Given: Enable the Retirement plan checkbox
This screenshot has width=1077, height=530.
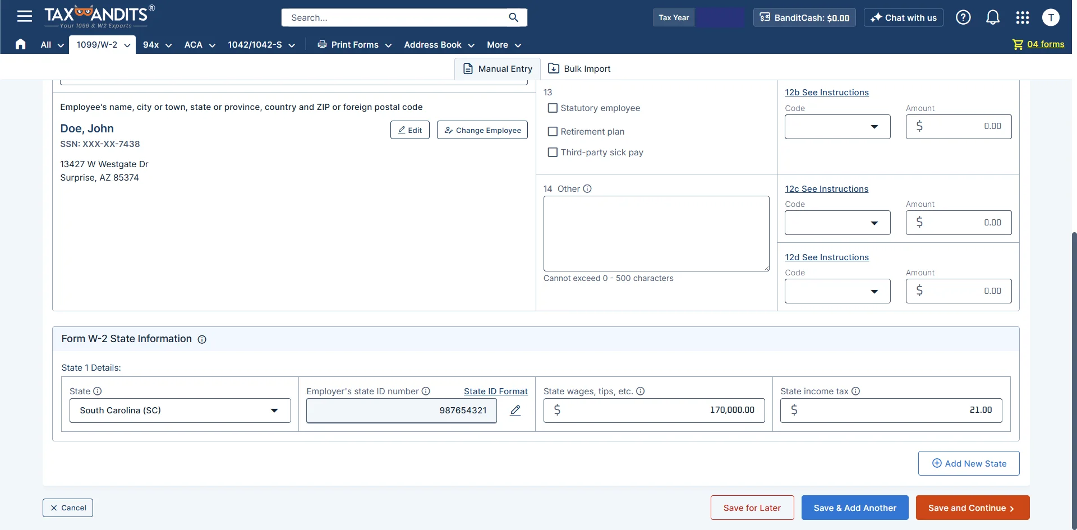Looking at the screenshot, I should pos(553,132).
